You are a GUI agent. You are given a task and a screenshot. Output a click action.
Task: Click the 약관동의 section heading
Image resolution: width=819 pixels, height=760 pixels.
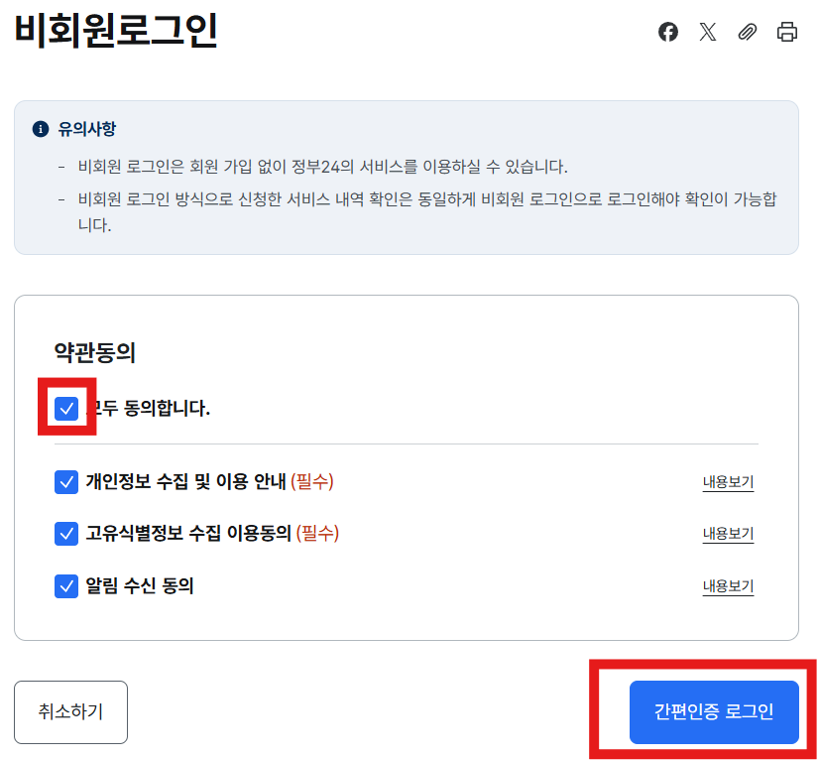point(94,351)
